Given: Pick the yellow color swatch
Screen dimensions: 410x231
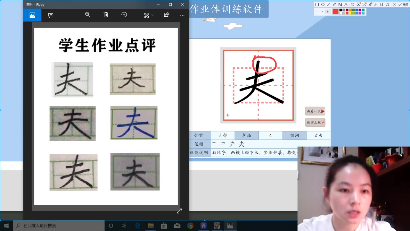Looking at the screenshot, I should coord(350,13).
